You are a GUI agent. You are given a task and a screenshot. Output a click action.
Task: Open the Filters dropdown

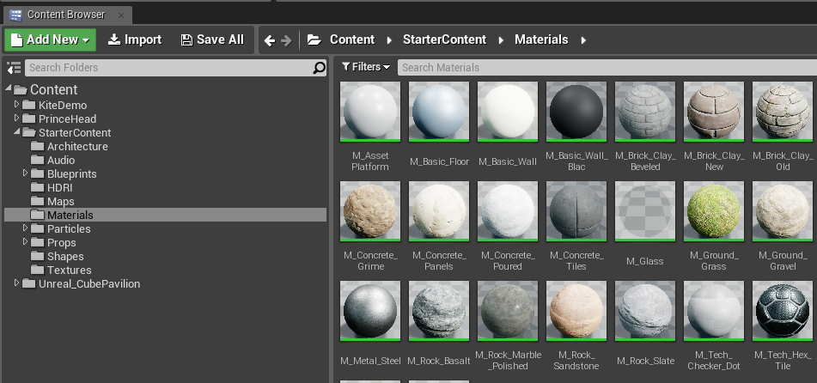366,67
